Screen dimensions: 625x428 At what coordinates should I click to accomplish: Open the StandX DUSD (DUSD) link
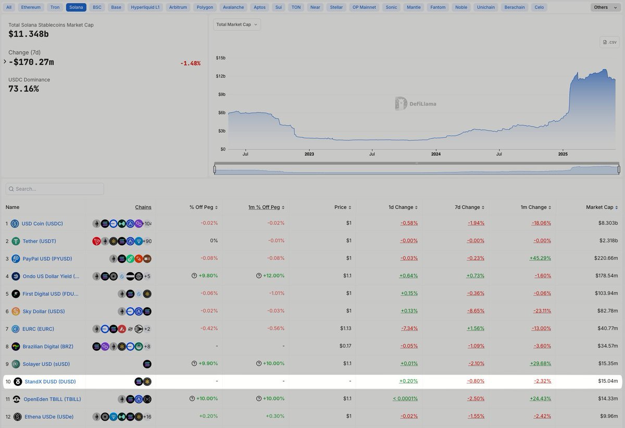click(51, 382)
